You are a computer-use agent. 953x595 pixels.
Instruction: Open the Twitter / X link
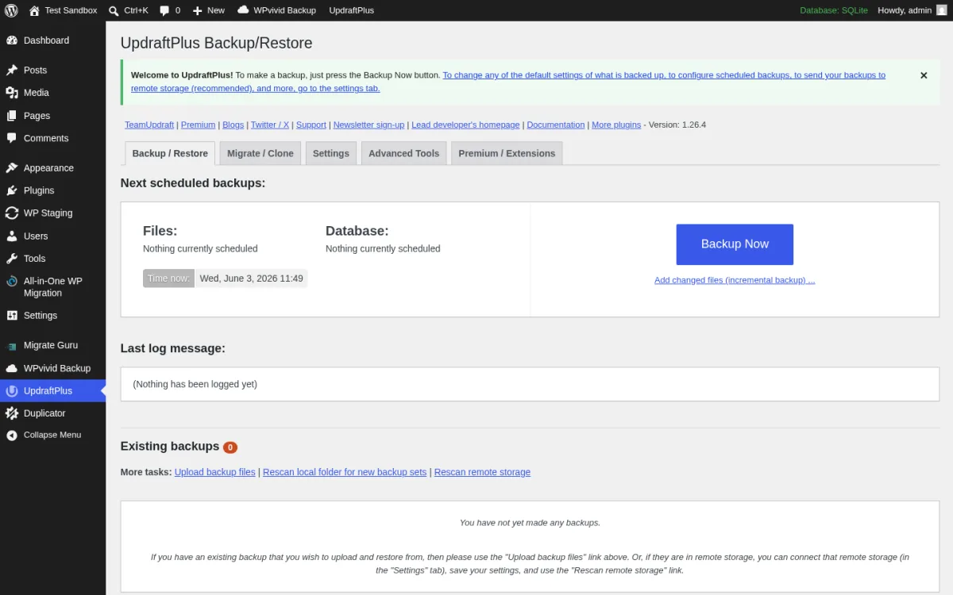[270, 125]
